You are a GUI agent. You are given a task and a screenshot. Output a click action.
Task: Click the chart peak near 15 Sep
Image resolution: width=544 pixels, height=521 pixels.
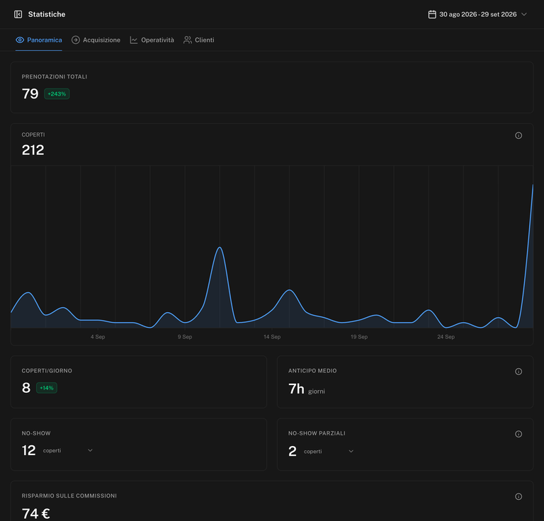tap(289, 290)
